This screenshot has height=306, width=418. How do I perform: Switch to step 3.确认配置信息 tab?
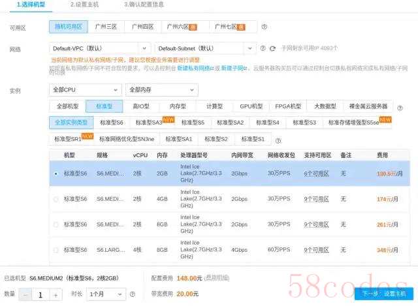[144, 5]
